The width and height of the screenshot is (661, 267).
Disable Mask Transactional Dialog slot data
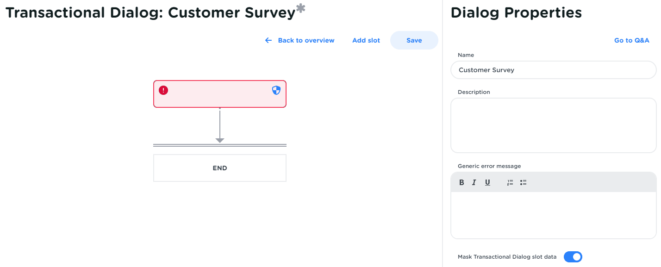pyautogui.click(x=573, y=257)
